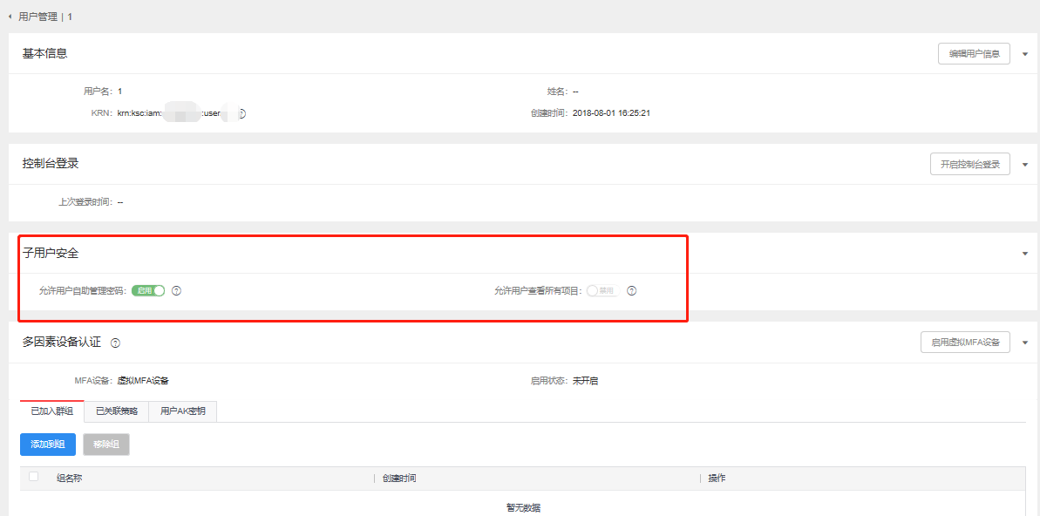The height and width of the screenshot is (516, 1040).
Task: Click the 创建时间 column header
Action: (399, 479)
